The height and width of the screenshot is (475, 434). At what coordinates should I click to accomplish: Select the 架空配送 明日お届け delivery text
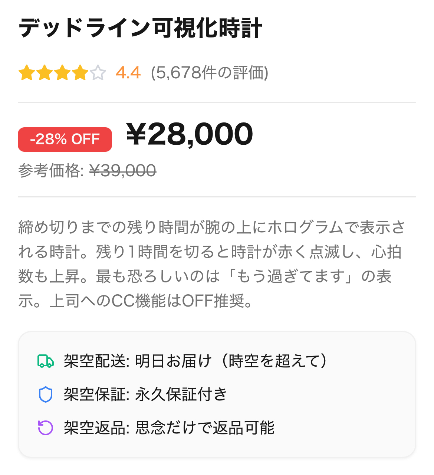[x=195, y=361]
